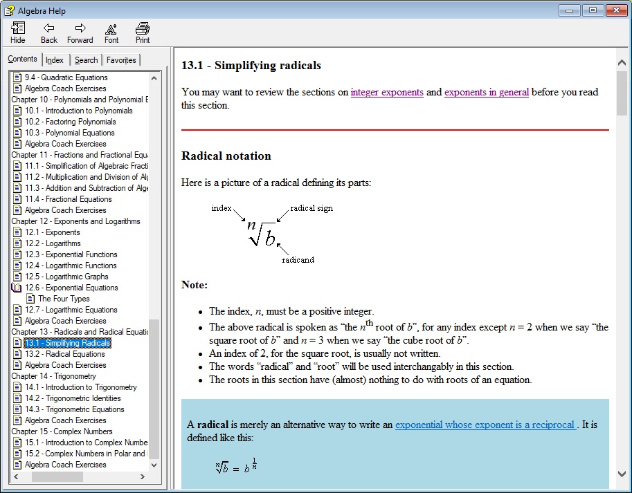Click the page icon beside 10.3 - Polynomial Equations

17,132
